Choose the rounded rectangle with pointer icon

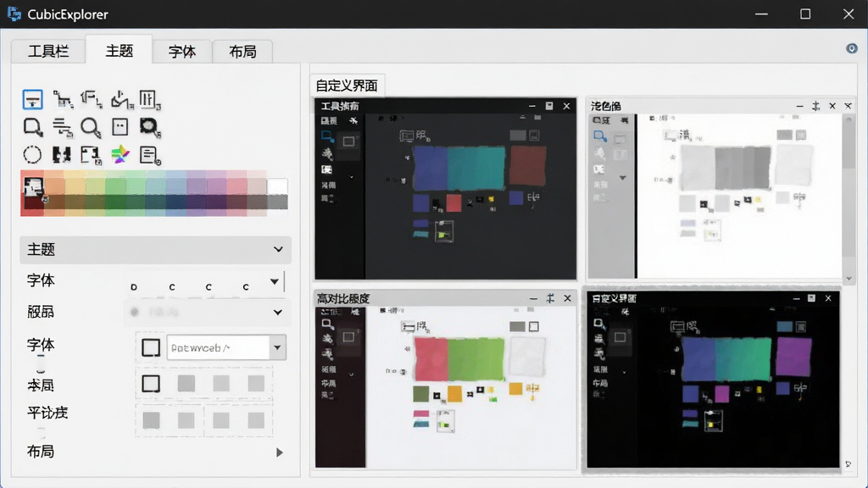point(33,127)
